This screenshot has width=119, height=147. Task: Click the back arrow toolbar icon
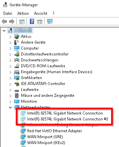pyautogui.click(x=4, y=21)
